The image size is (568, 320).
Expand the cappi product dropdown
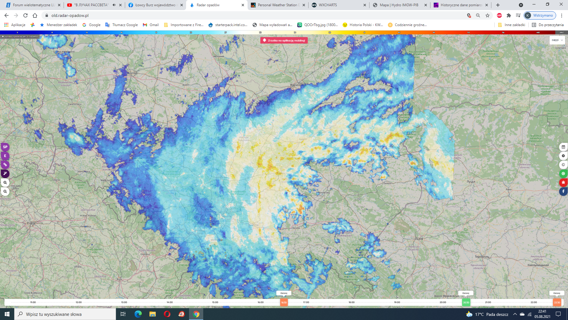tap(557, 40)
